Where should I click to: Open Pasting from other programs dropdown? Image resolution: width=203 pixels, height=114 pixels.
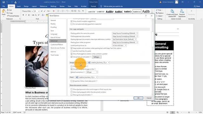125,42
